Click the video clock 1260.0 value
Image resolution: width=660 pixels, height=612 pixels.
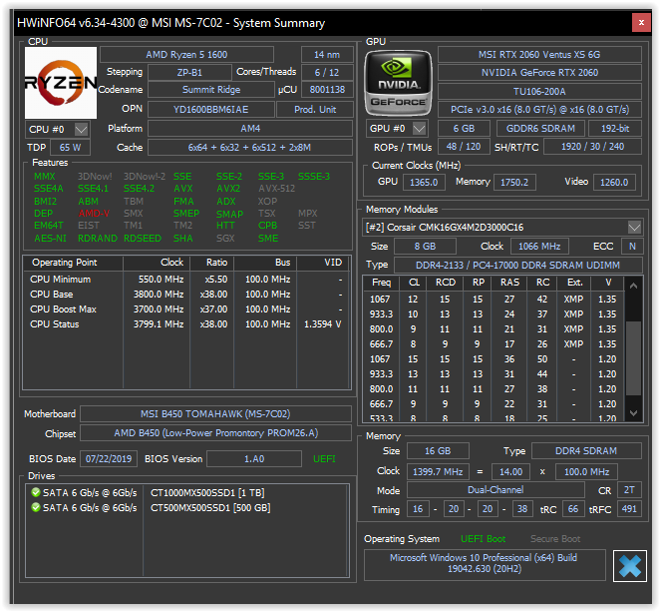click(614, 182)
